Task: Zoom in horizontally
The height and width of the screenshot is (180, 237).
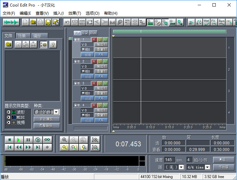Action: pos(64,140)
